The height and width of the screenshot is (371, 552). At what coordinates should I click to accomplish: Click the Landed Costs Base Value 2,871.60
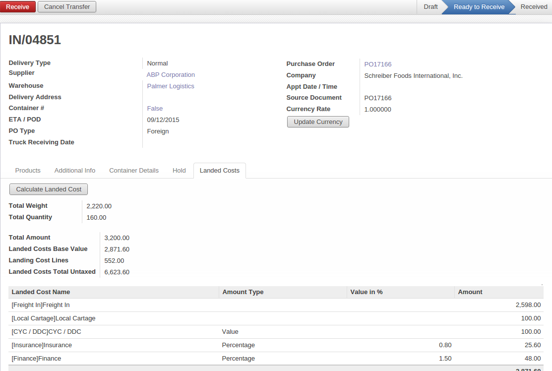(117, 249)
